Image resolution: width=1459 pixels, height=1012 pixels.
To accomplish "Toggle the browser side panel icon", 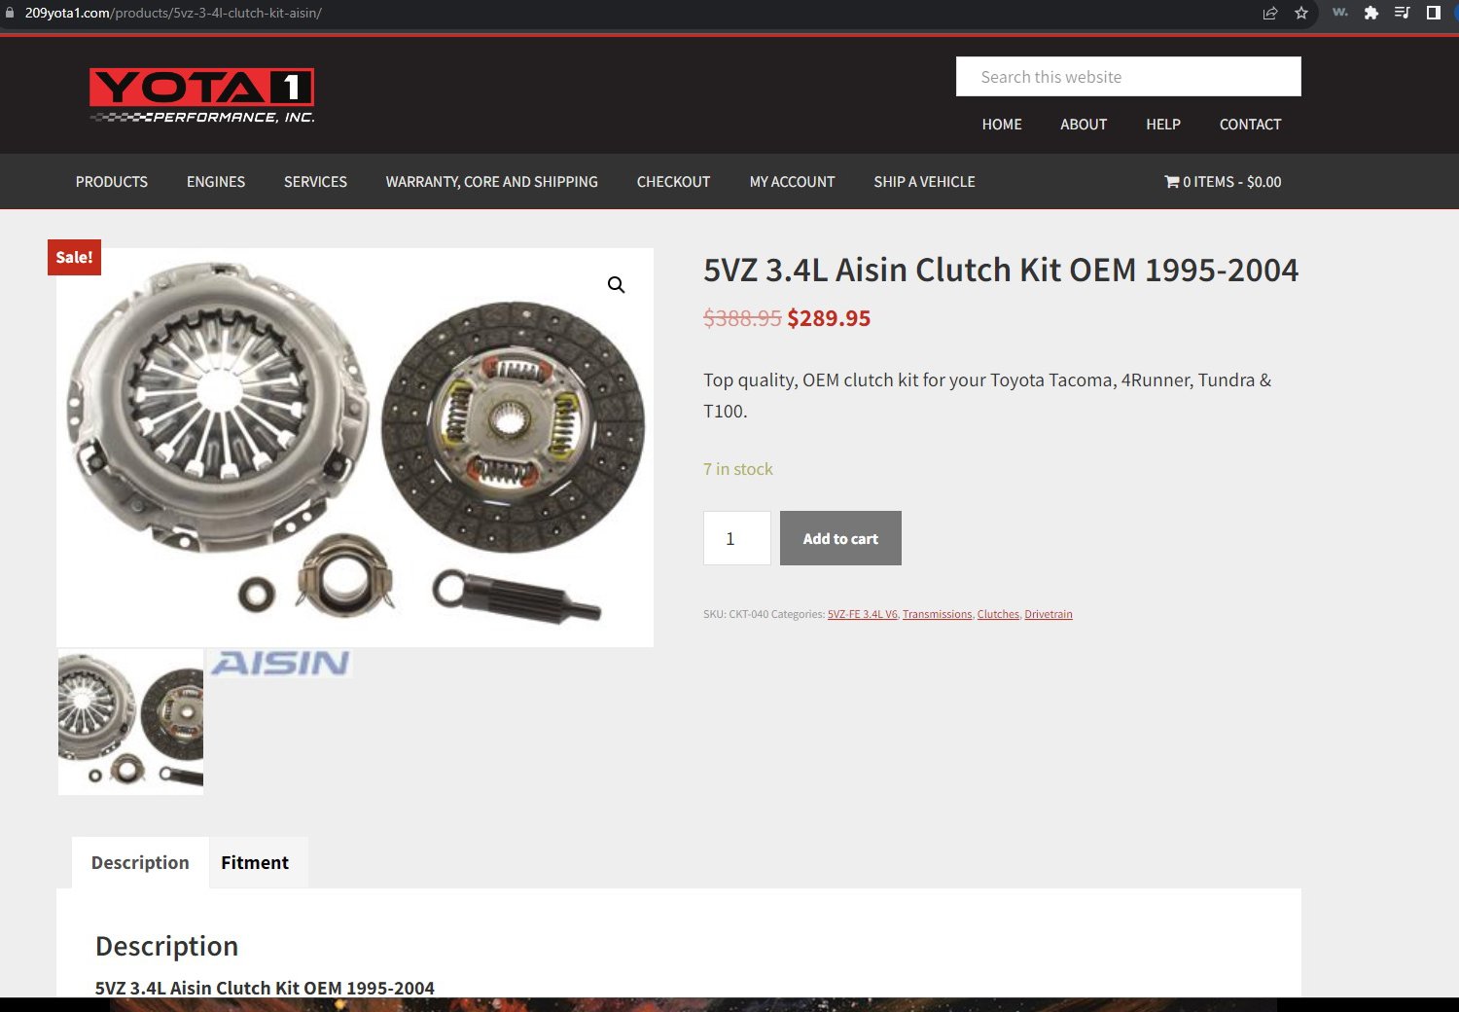I will (x=1433, y=13).
